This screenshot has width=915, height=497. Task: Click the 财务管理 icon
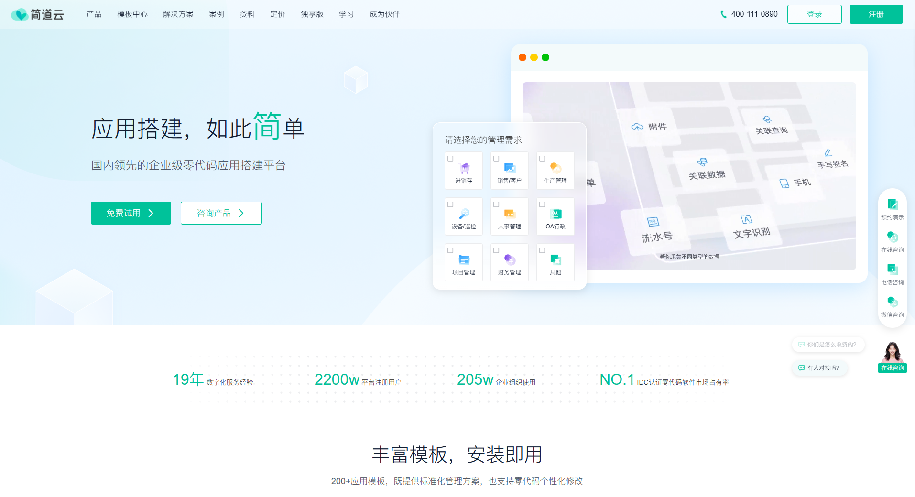(x=510, y=259)
